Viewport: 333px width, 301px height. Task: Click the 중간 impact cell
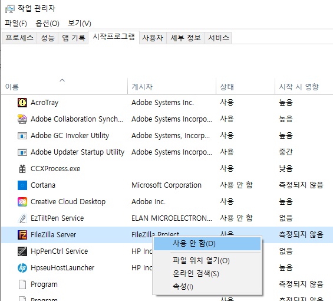[x=286, y=152]
